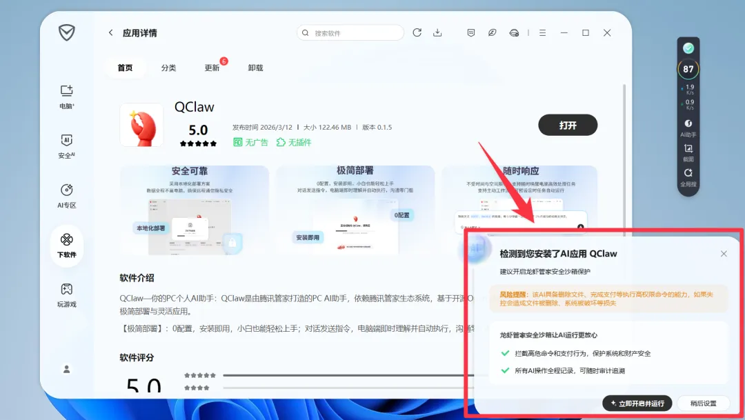Viewport: 745px width, 420px height.
Task: Open the 随时响应 screenshot thumbnail
Action: point(519,199)
